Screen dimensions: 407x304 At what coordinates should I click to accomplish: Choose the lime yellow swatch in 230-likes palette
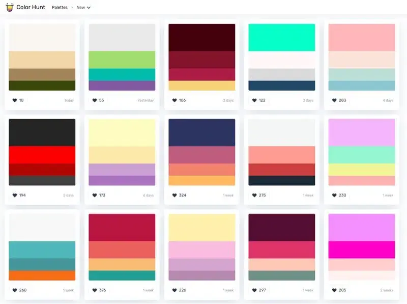click(x=362, y=170)
